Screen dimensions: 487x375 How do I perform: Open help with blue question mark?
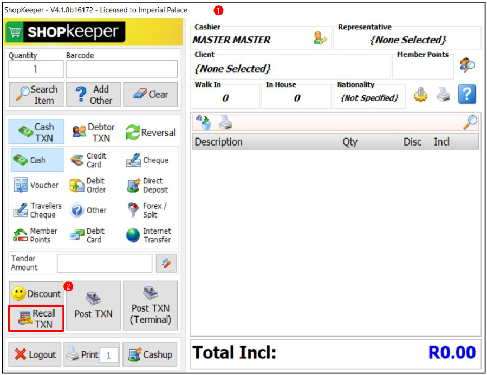pos(467,94)
